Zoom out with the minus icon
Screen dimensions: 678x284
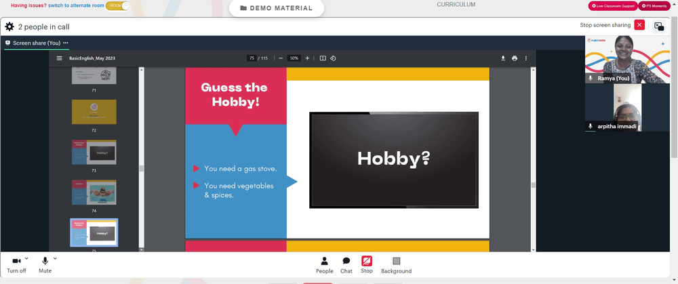coord(281,58)
